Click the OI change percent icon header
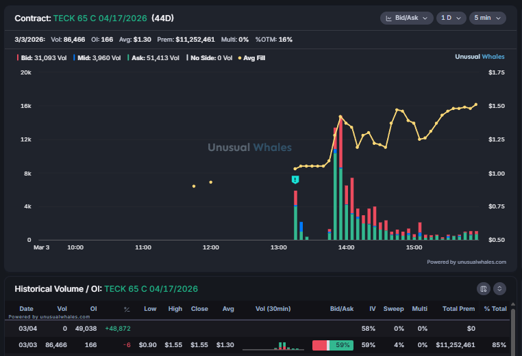The width and height of the screenshot is (522, 356). coord(127,309)
